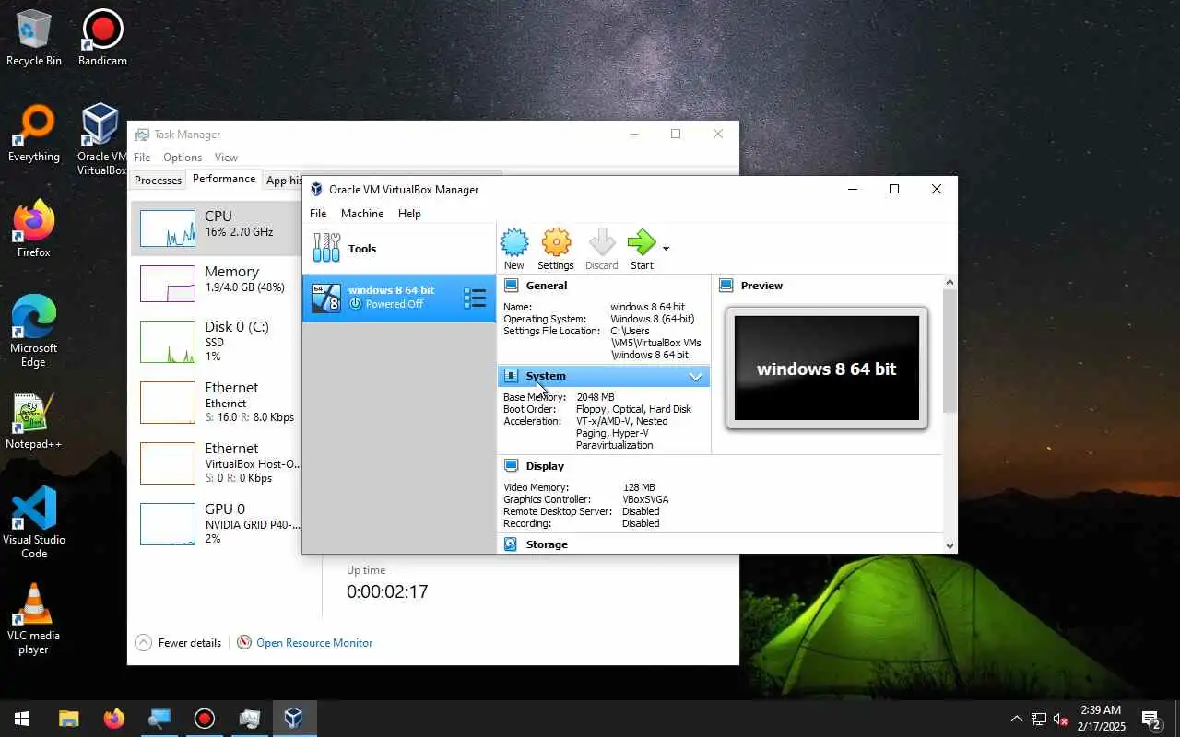
Task: Select the CPU performance graph
Action: [x=168, y=228]
